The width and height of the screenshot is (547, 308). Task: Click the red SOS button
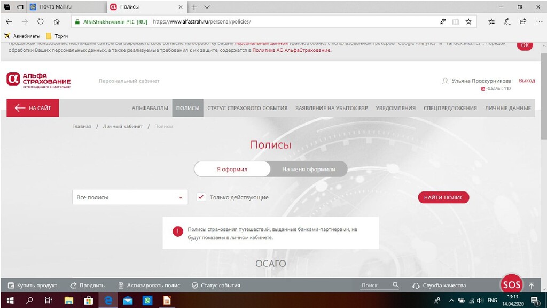coord(511,285)
